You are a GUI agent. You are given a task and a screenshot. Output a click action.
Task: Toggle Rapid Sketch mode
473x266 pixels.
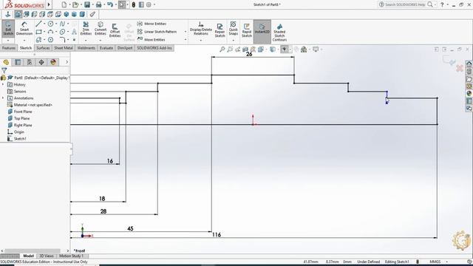point(246,30)
